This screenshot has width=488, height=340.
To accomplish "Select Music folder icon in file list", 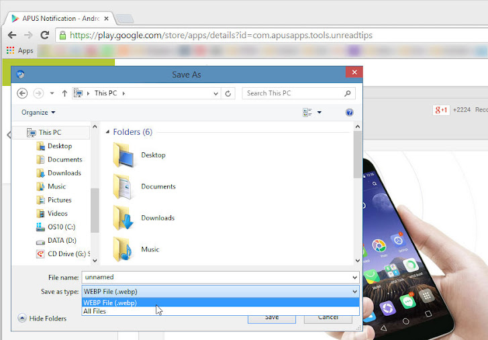I will tap(124, 249).
